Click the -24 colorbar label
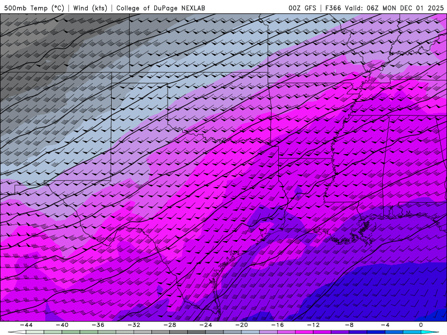The height and width of the screenshot is (335, 447). 206,325
